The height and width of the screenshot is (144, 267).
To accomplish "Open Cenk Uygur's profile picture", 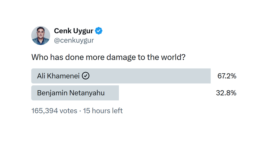I will pyautogui.click(x=41, y=36).
